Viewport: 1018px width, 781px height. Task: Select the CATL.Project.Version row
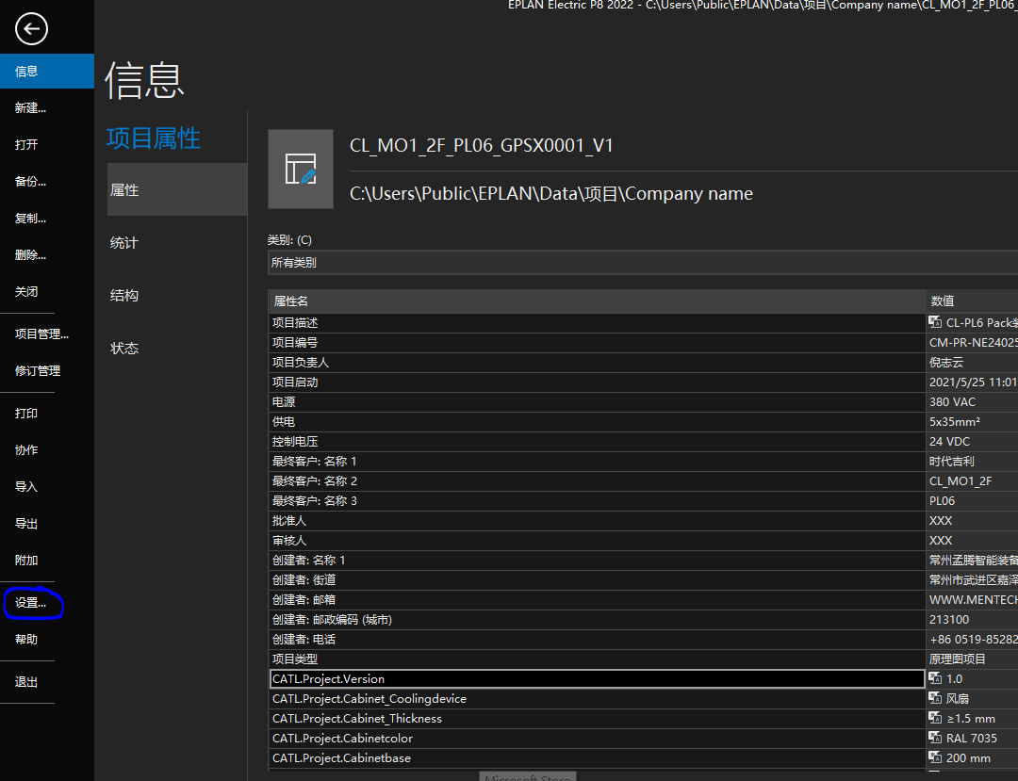coord(598,678)
